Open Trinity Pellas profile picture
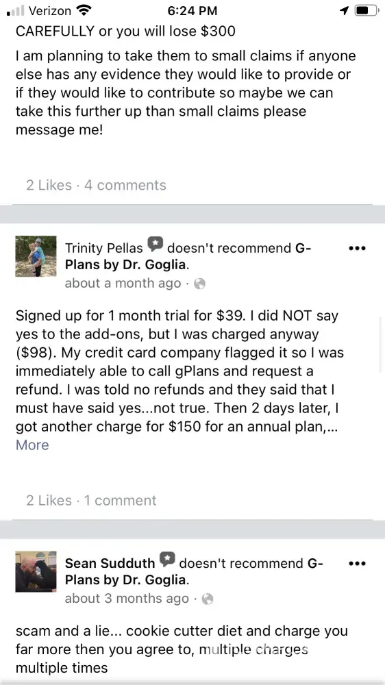 [x=36, y=256]
